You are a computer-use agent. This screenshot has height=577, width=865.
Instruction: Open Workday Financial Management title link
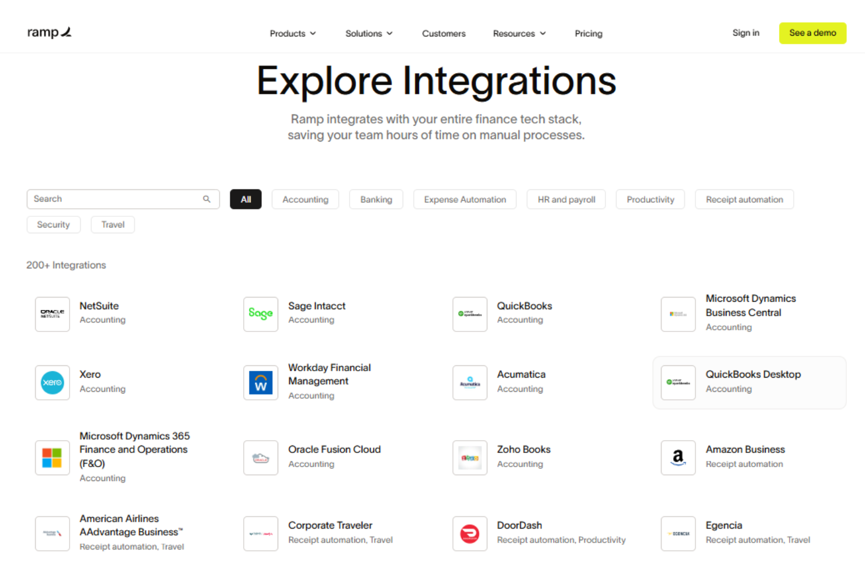point(330,374)
